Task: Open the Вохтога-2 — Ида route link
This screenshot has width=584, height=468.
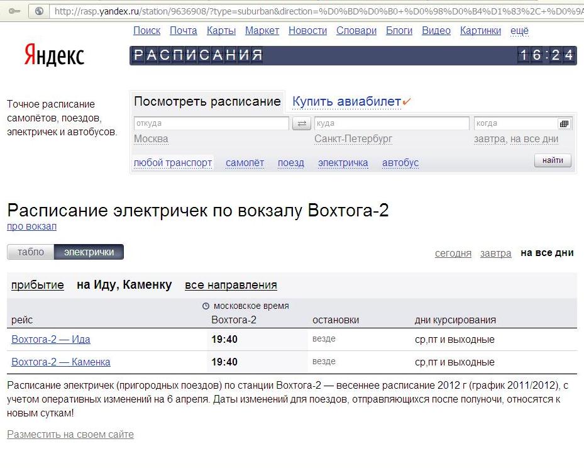Action: (51, 339)
